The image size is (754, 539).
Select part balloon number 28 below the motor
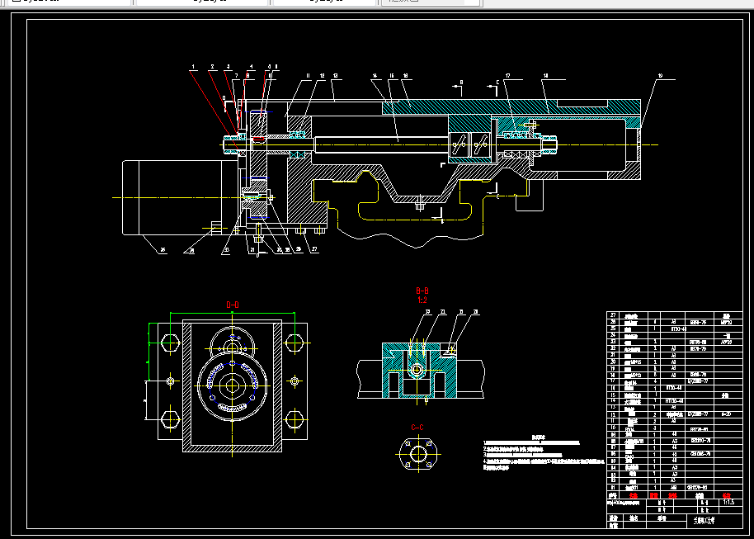(191, 250)
